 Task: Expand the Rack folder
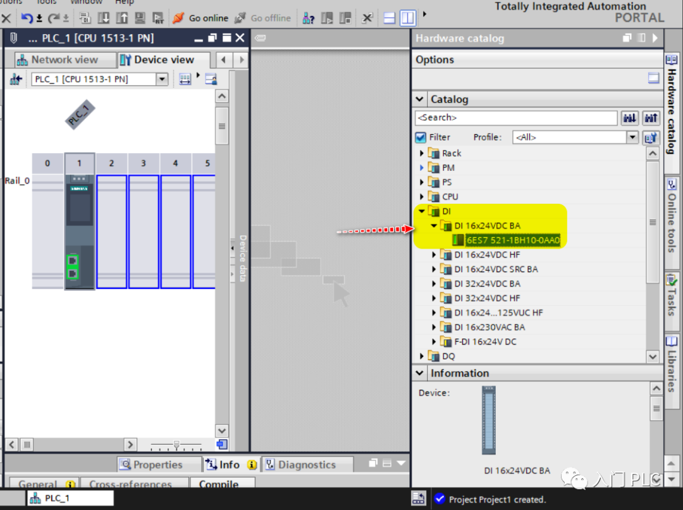point(422,153)
